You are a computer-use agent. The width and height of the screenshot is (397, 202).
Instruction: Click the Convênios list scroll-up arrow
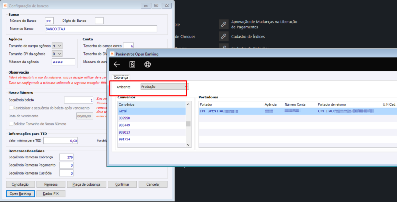188,104
